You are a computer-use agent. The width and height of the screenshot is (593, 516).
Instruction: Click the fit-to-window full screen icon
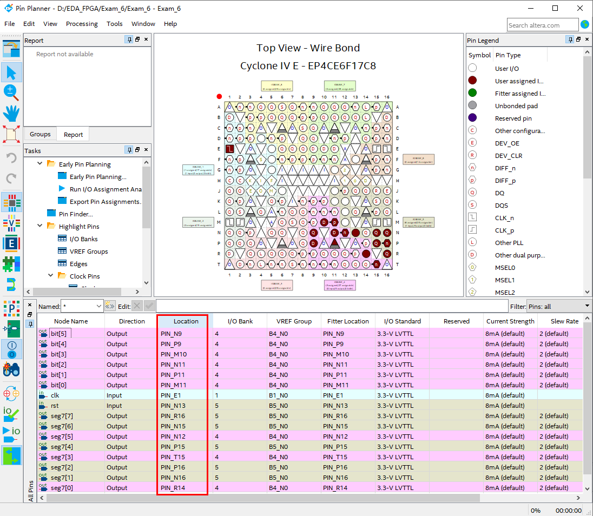click(11, 134)
